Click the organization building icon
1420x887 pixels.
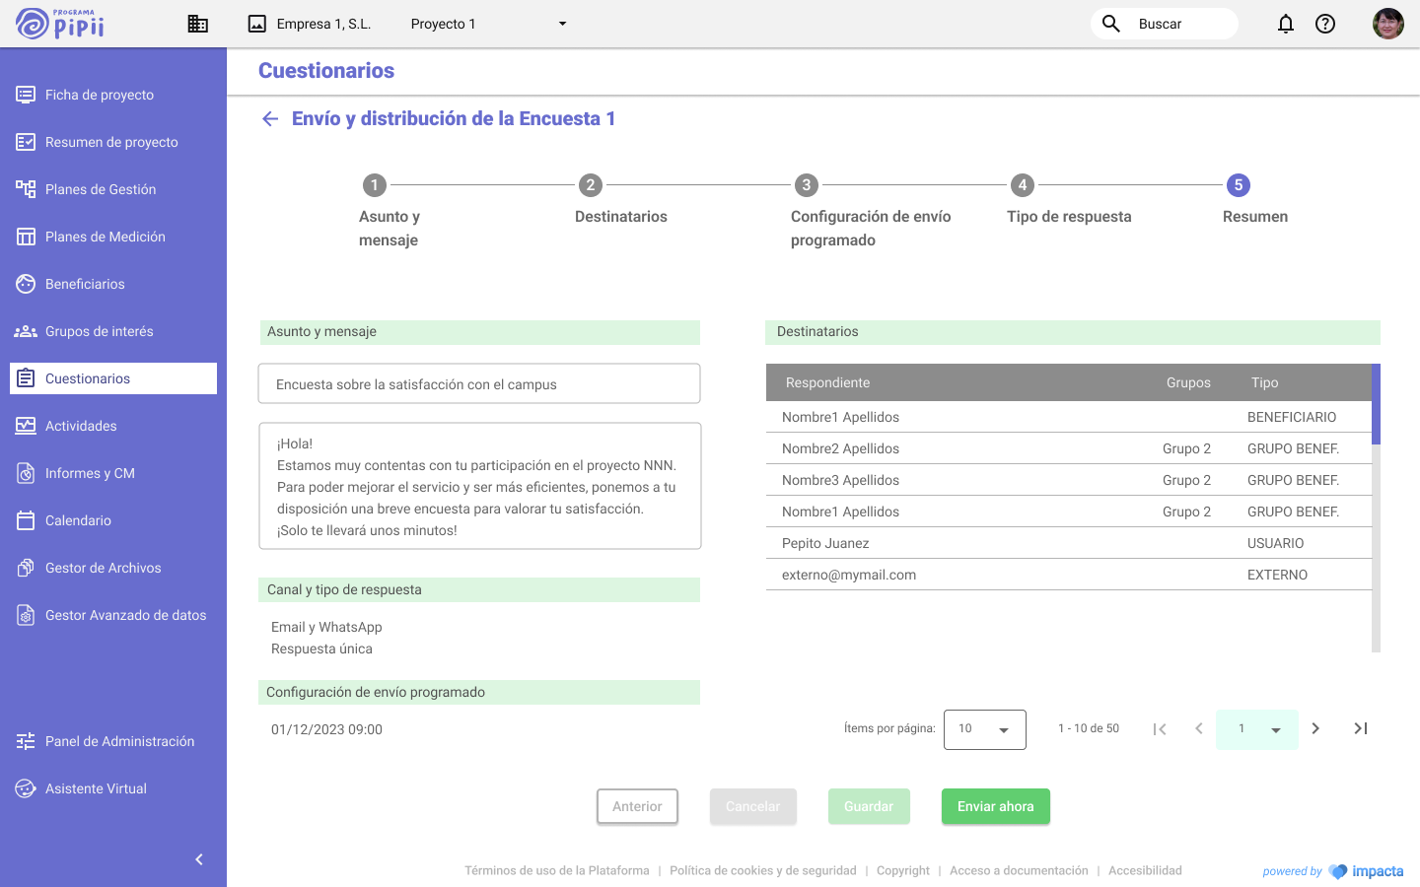click(198, 24)
